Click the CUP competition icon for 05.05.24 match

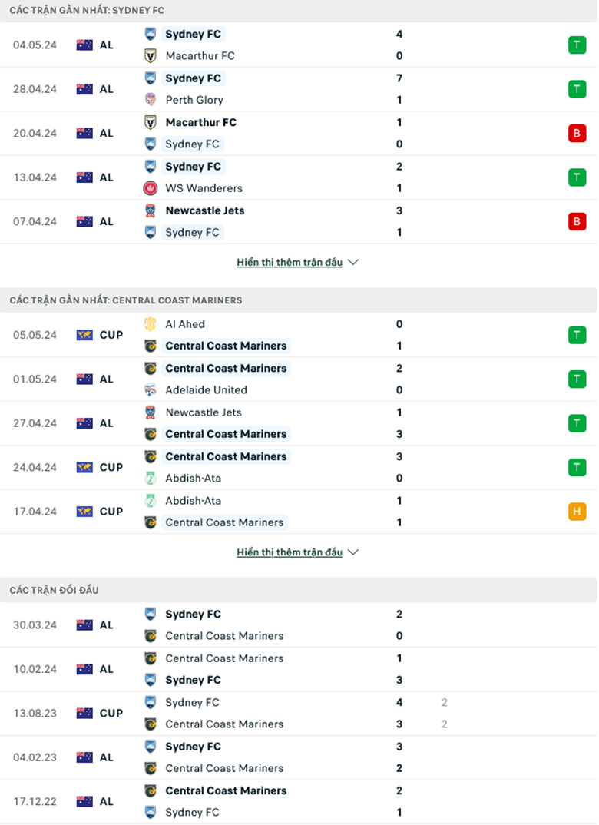[x=84, y=335]
